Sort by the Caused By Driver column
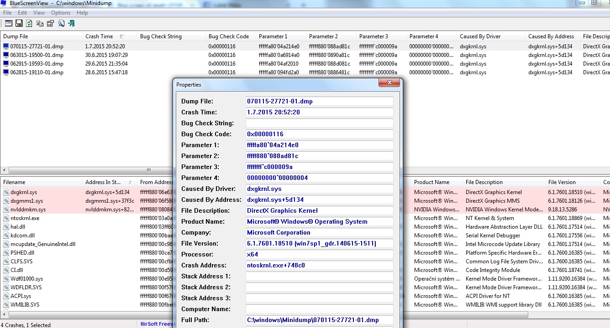 point(491,36)
